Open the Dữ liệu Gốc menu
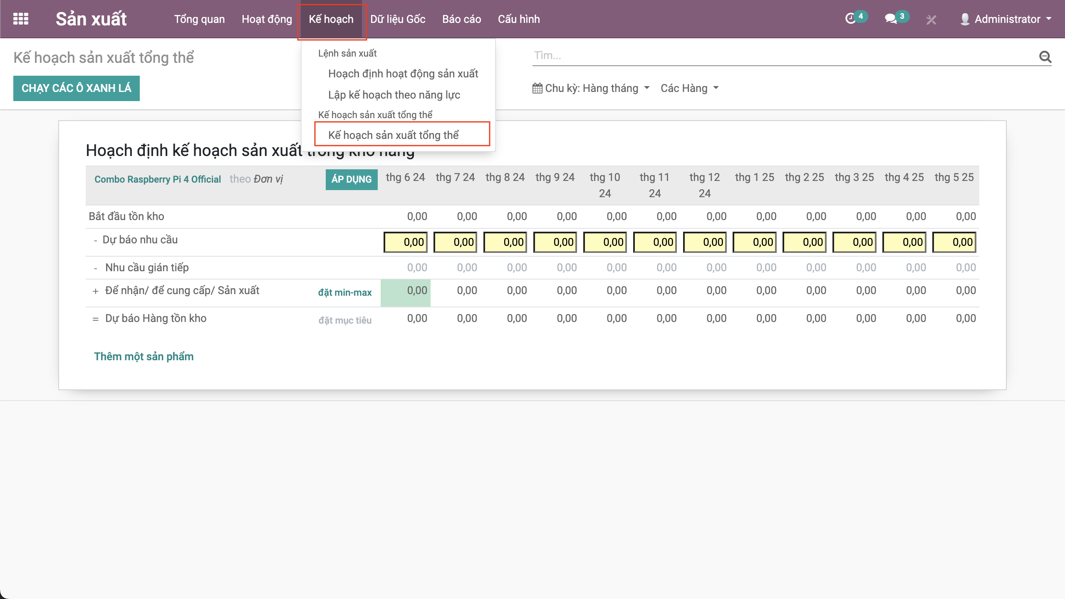1065x599 pixels. click(397, 19)
